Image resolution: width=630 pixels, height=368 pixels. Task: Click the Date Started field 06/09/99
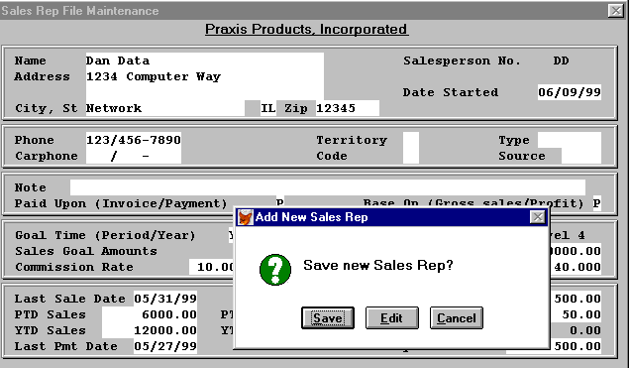570,92
